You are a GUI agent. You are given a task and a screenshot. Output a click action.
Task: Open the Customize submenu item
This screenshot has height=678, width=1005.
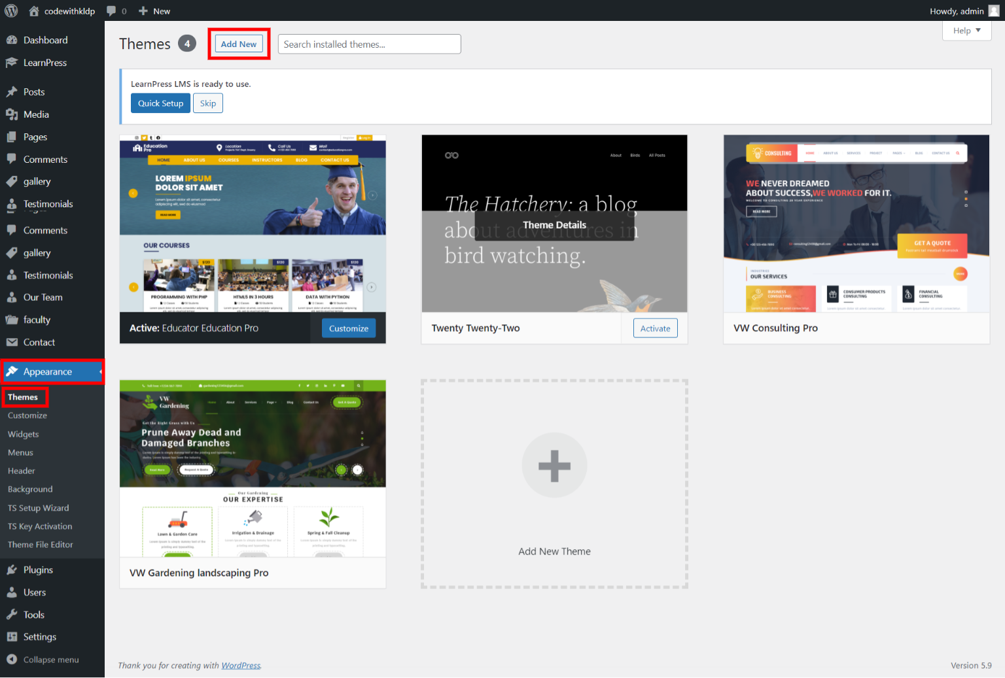click(x=27, y=416)
